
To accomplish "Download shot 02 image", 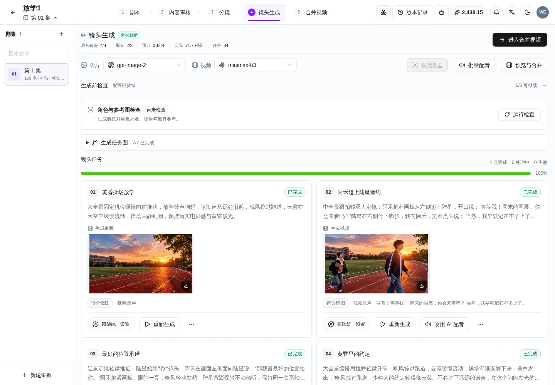I will [422, 286].
